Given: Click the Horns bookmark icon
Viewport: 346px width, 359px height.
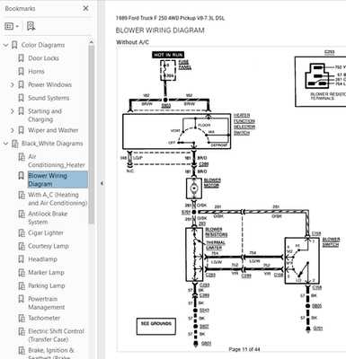Looking at the screenshot, I should click(21, 72).
